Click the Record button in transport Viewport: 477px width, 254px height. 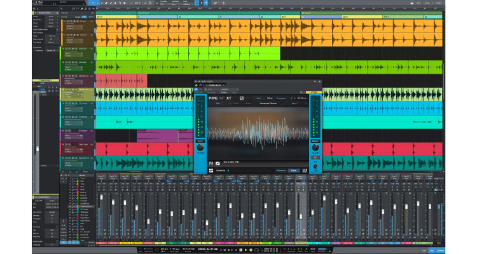click(x=251, y=250)
